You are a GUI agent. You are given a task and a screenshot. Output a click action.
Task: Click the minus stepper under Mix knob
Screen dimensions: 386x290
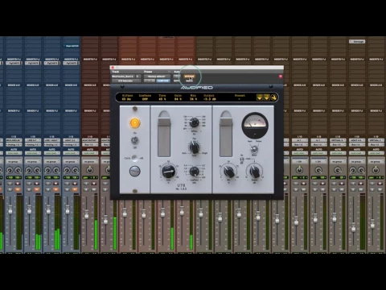tap(222, 180)
